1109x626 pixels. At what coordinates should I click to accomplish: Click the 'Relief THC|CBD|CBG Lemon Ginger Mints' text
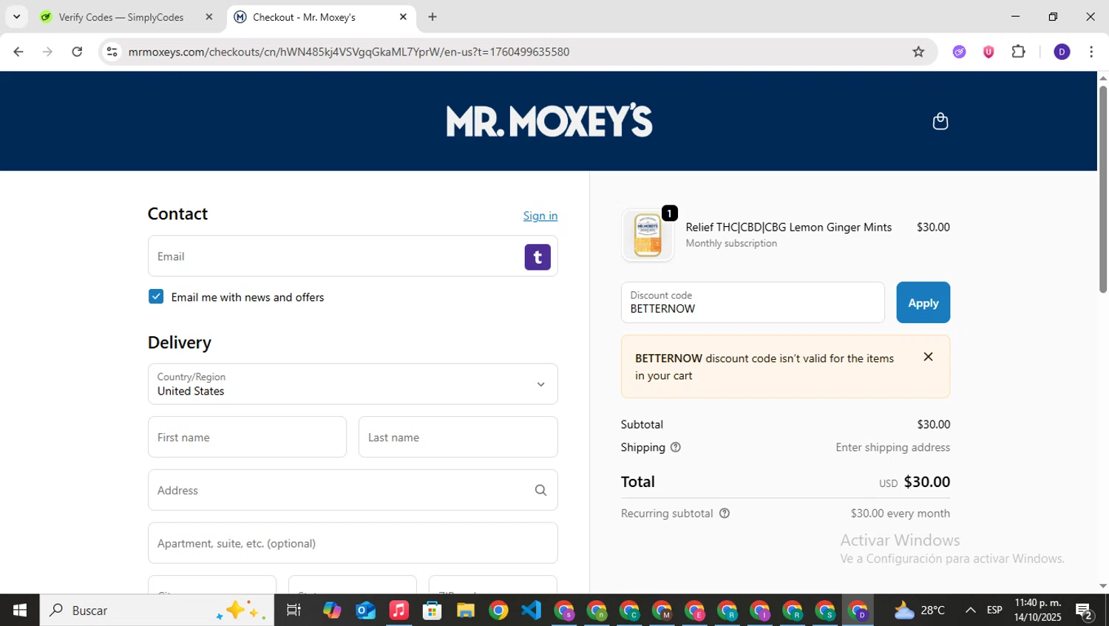click(x=788, y=227)
